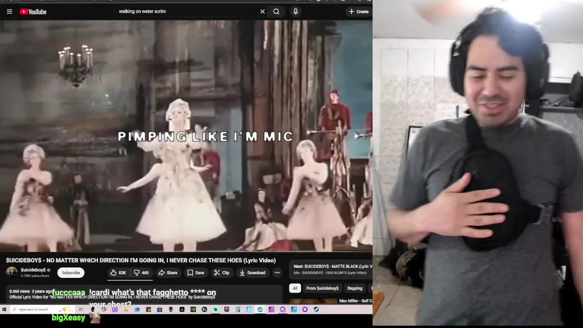The height and width of the screenshot is (328, 583).
Task: Open the YouTube hamburger guide menu
Action: click(9, 11)
